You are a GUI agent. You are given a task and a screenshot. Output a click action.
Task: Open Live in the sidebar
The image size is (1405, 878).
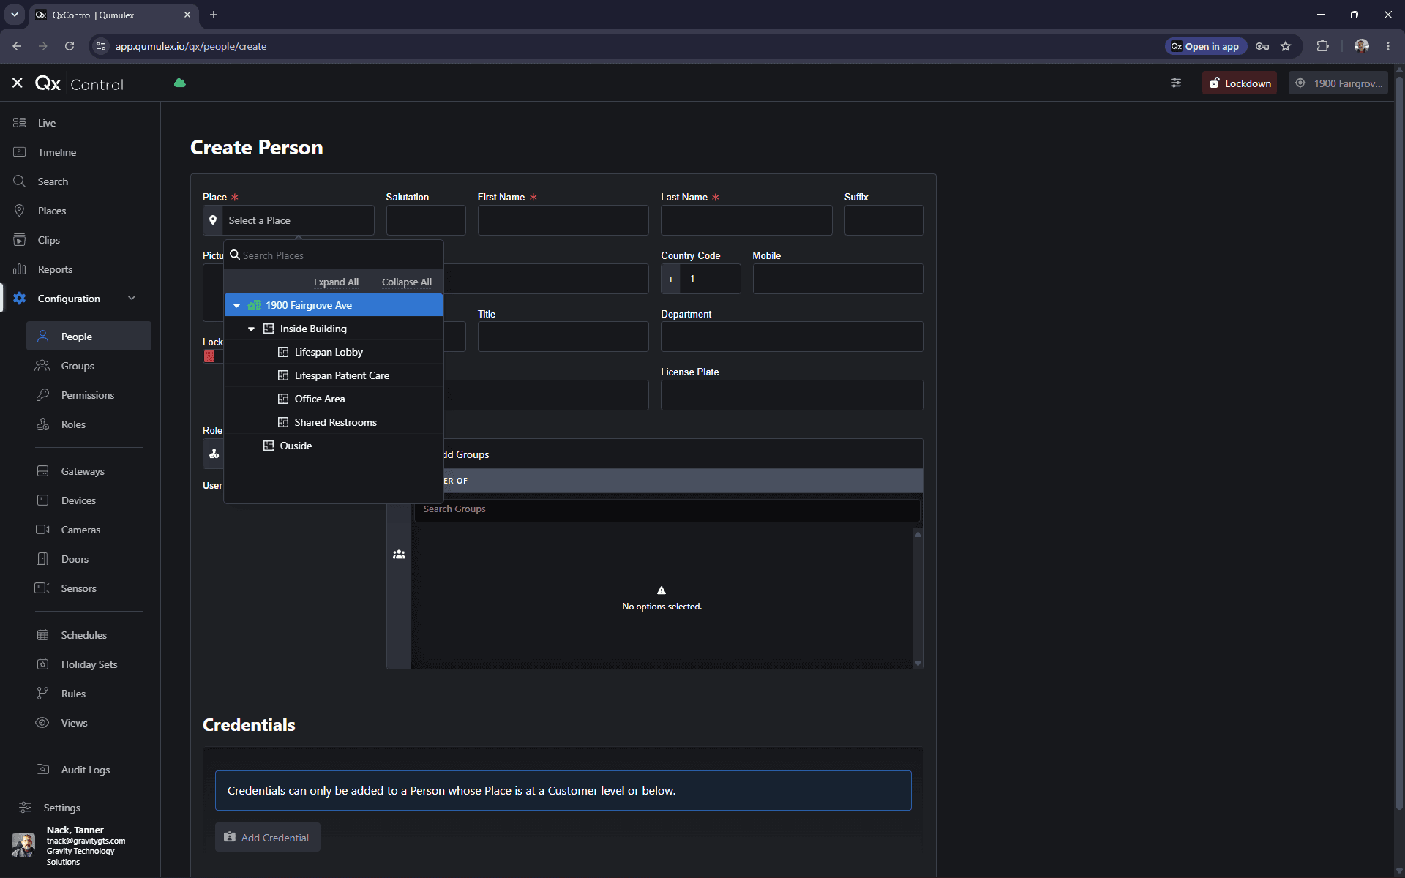click(x=47, y=123)
